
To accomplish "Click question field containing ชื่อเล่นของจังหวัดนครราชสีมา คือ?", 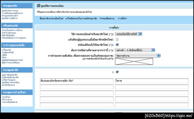I will pyautogui.click(x=77, y=81).
